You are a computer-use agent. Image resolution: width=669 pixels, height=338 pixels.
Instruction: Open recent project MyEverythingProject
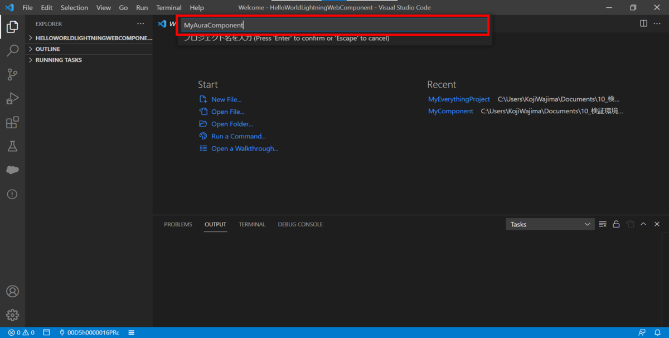(459, 99)
